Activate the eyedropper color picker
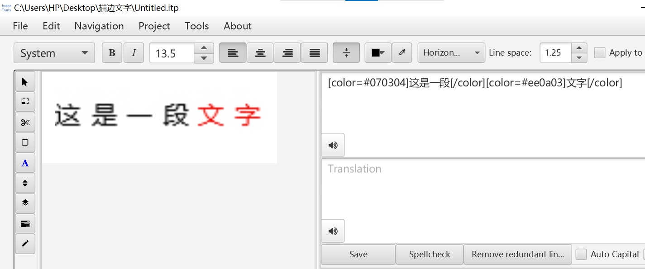 402,52
